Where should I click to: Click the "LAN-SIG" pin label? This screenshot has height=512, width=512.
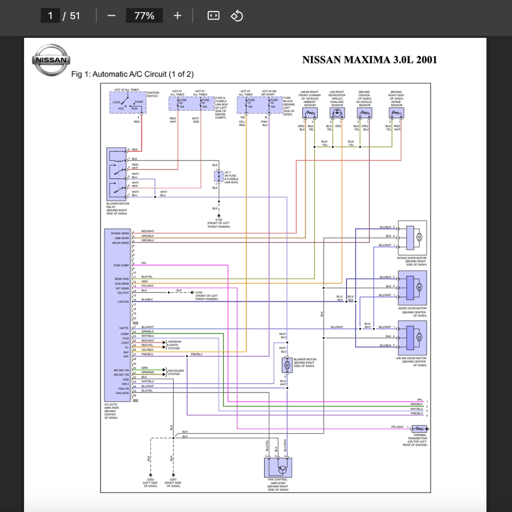pos(123,302)
